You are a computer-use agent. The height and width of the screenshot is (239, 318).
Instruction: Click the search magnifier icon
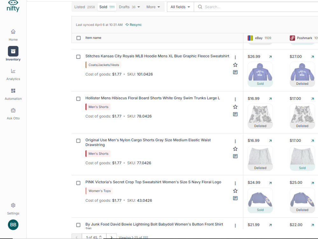pos(200,7)
